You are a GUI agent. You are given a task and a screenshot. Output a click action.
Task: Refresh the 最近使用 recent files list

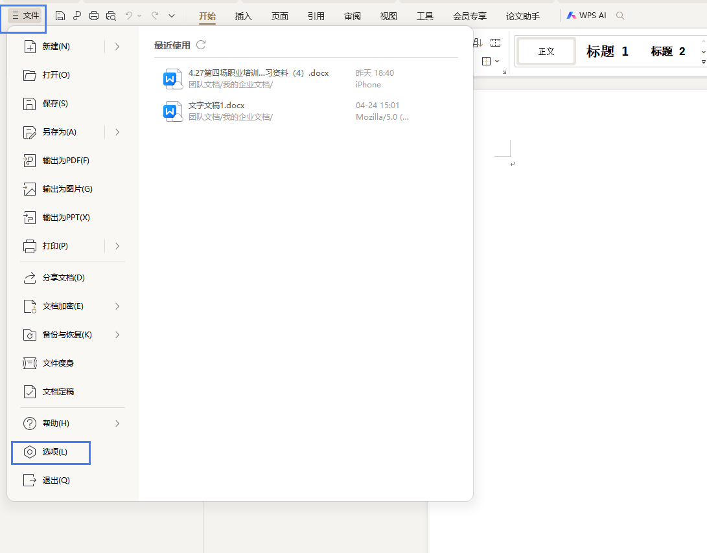(201, 45)
